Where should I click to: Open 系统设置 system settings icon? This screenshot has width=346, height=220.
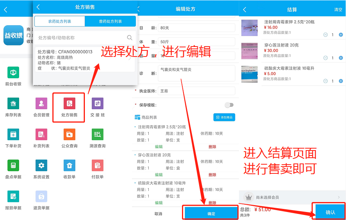tap(41, 165)
